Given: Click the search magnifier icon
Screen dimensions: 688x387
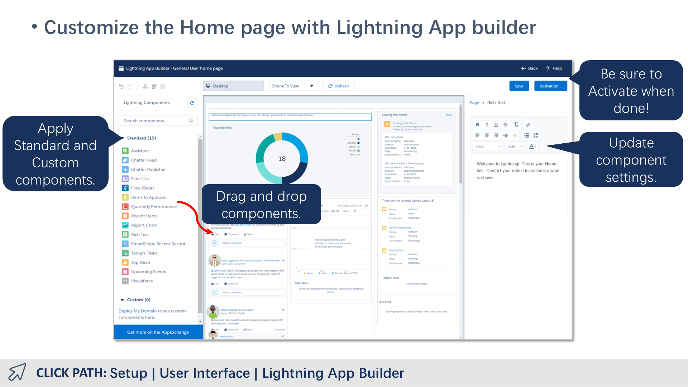Looking at the screenshot, I should point(191,121).
